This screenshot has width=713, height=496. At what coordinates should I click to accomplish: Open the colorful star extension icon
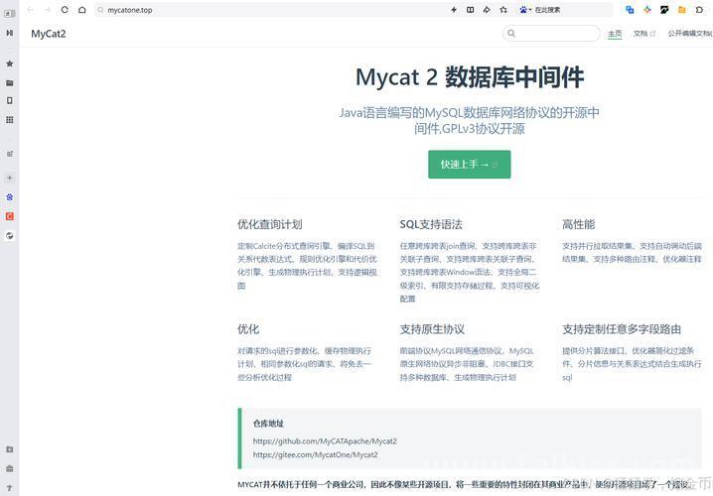647,10
